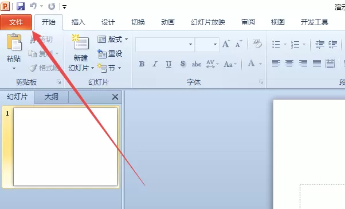
Task: Justify text alignment
Action: pyautogui.click(x=316, y=64)
